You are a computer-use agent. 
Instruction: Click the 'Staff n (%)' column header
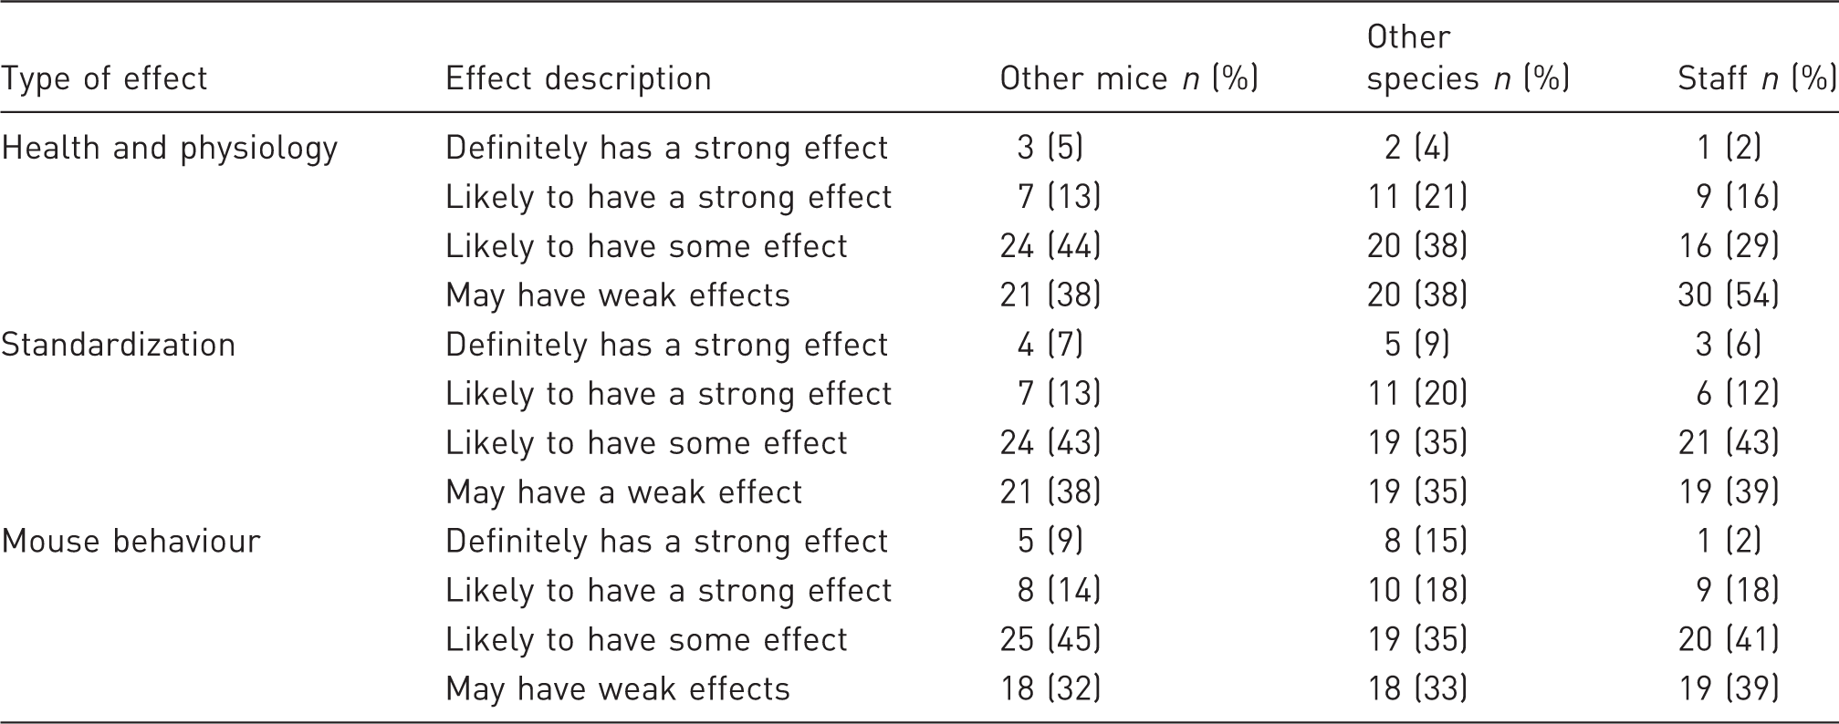click(x=1757, y=78)
